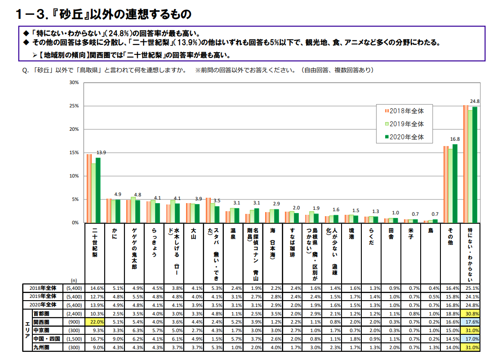502x355 pixels.
Task: Click the 24.8 data label above the last bar
Action: 475,101
